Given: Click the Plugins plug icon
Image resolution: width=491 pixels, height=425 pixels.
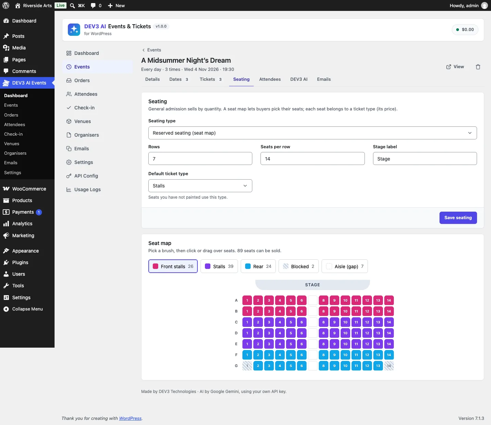Looking at the screenshot, I should point(6,262).
